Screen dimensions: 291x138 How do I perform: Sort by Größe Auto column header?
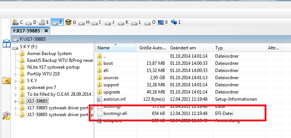pyautogui.click(x=152, y=48)
